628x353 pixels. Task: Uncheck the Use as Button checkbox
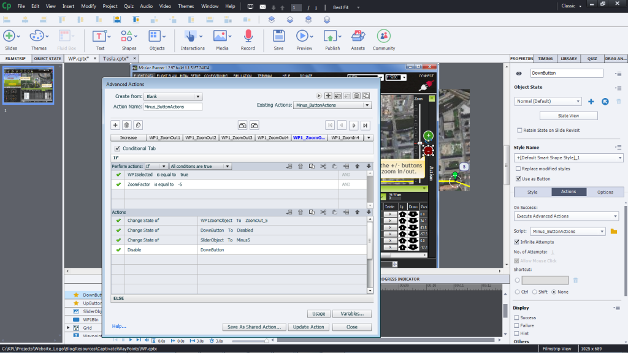[x=519, y=179]
